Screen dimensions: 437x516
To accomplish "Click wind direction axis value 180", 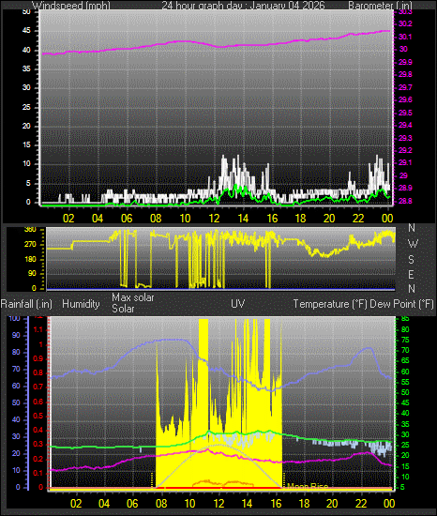I will 30,259.
